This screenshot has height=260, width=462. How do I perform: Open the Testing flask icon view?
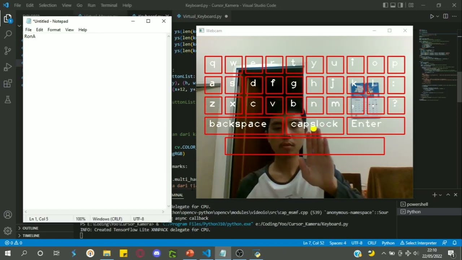[x=8, y=100]
